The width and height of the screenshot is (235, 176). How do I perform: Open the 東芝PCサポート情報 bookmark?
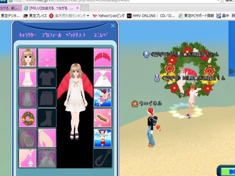click(x=196, y=16)
